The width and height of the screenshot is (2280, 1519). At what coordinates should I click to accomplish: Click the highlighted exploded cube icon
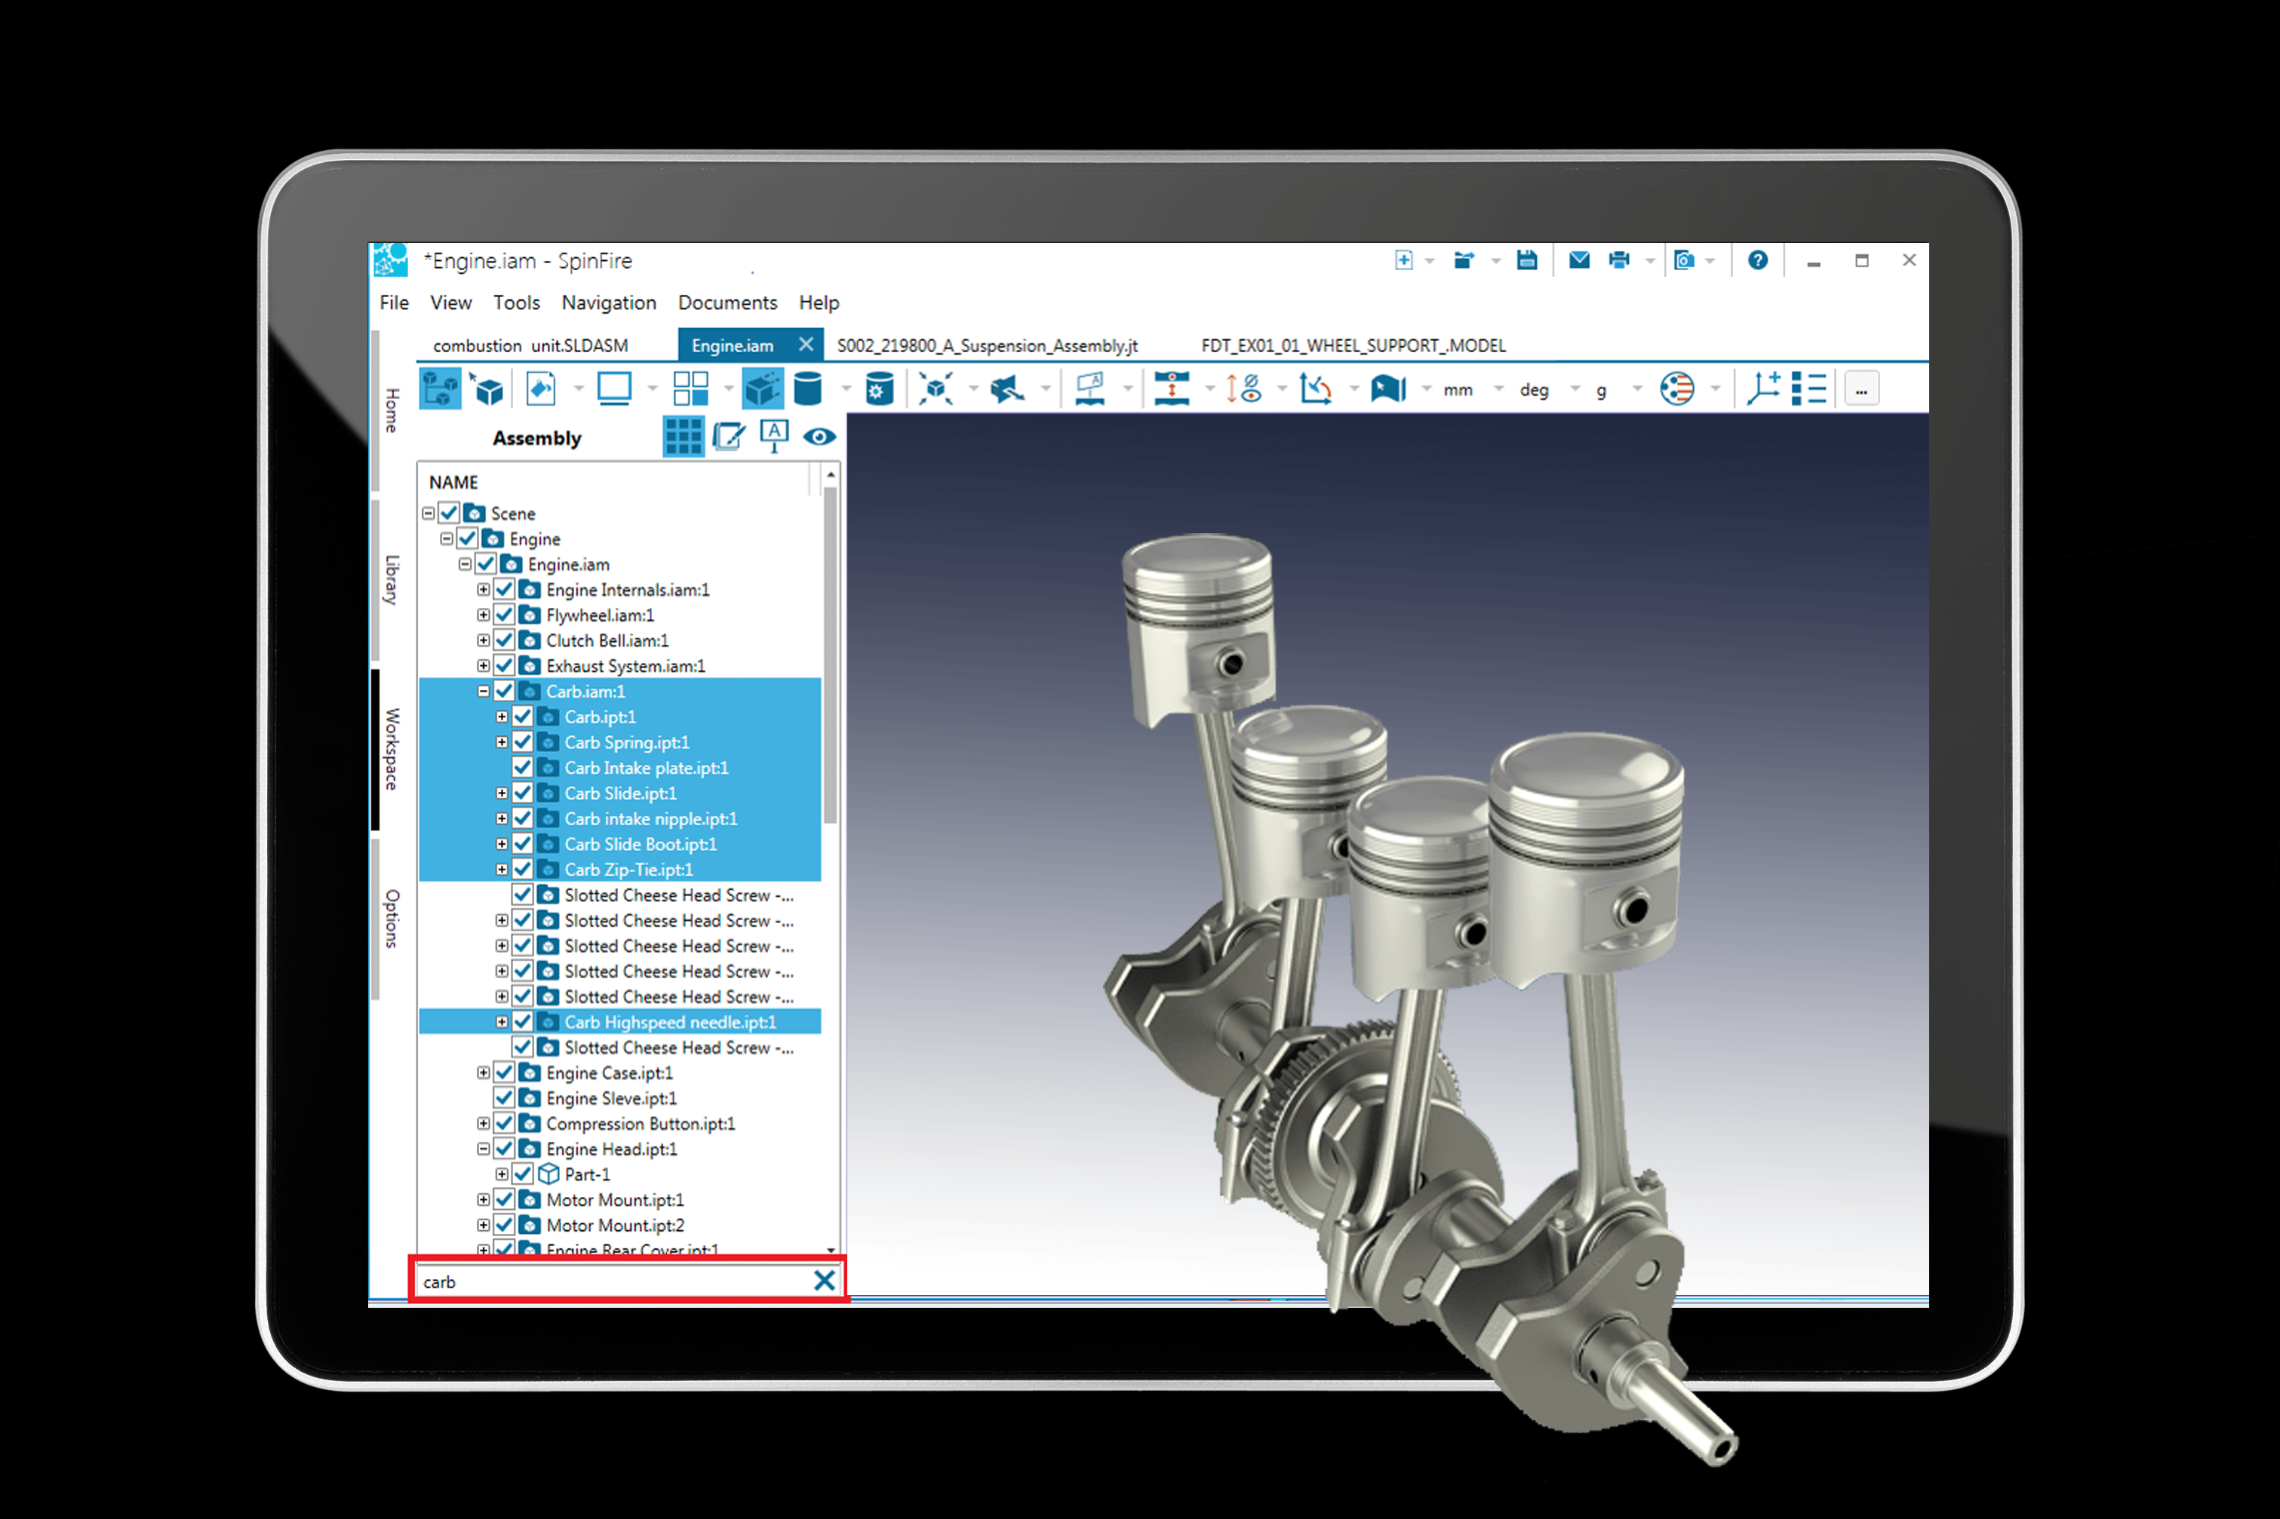763,389
